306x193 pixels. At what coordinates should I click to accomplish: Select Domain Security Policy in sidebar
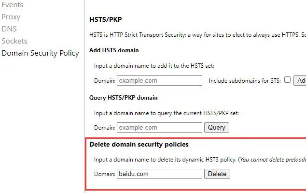40,53
